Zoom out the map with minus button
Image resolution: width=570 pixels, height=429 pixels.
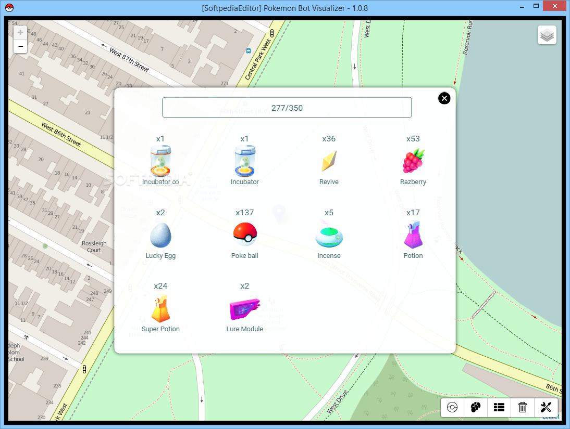pyautogui.click(x=20, y=46)
